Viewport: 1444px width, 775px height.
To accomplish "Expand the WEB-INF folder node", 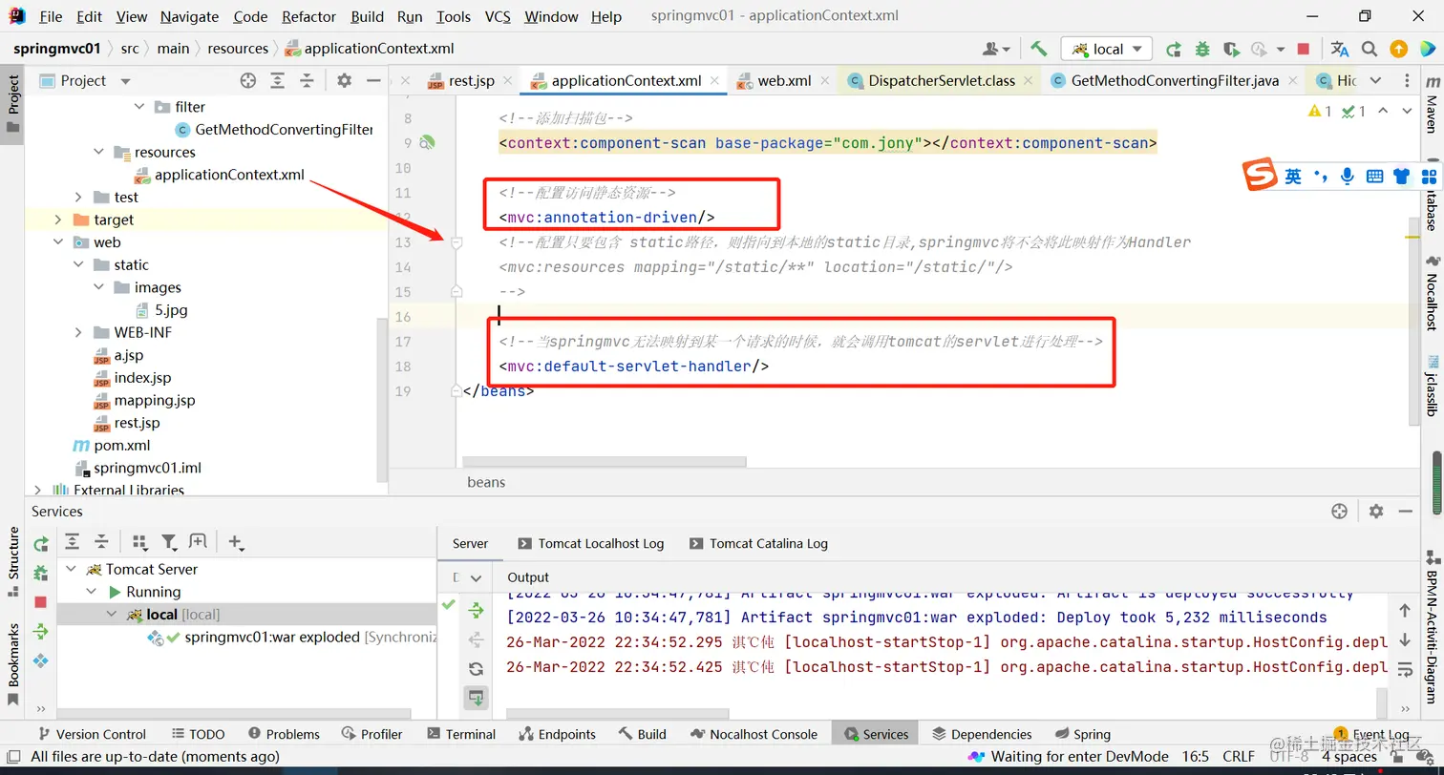I will coord(78,333).
